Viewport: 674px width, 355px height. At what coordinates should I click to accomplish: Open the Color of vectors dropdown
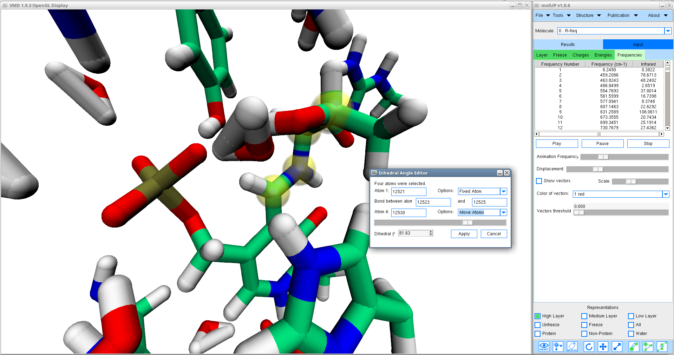[x=666, y=194]
